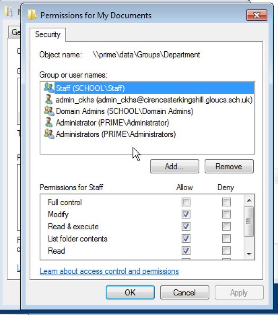This screenshot has height=315, width=278.
Task: Open Learn about access control and permissions
Action: (x=109, y=271)
